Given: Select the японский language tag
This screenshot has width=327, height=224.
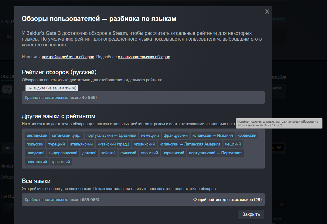Looking at the screenshot, I should pyautogui.click(x=149, y=153).
